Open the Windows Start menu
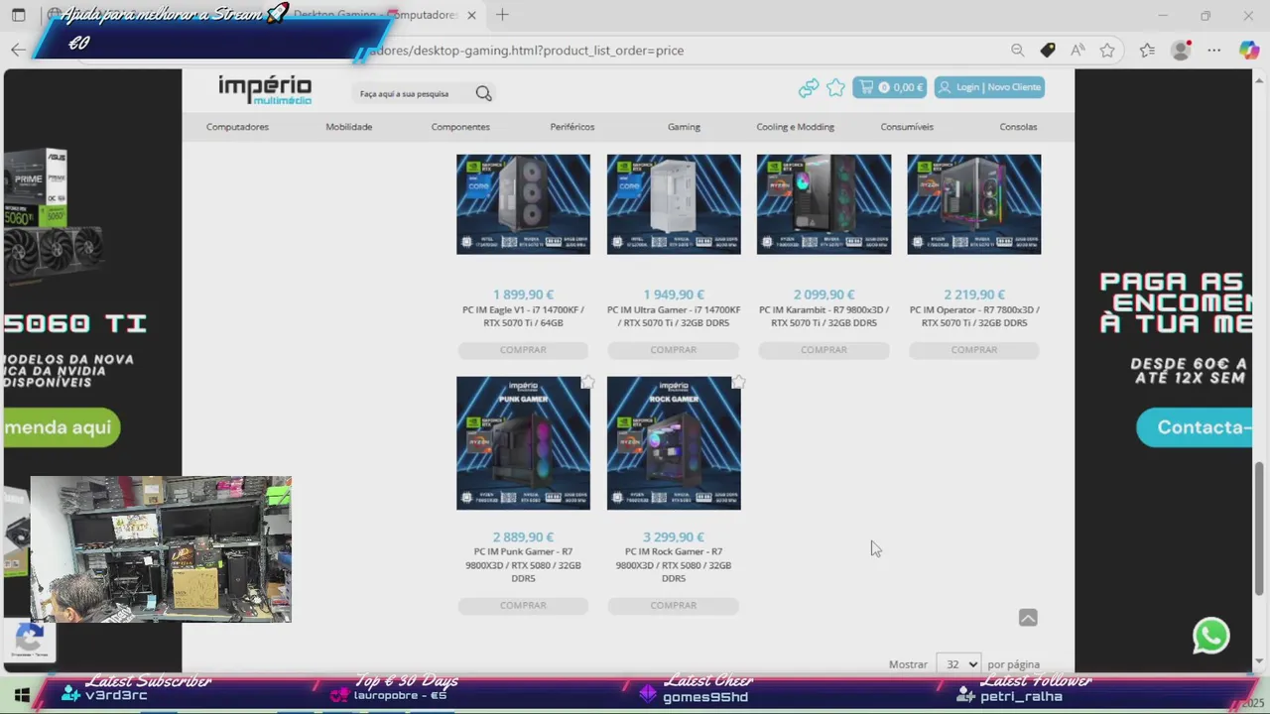 [21, 694]
